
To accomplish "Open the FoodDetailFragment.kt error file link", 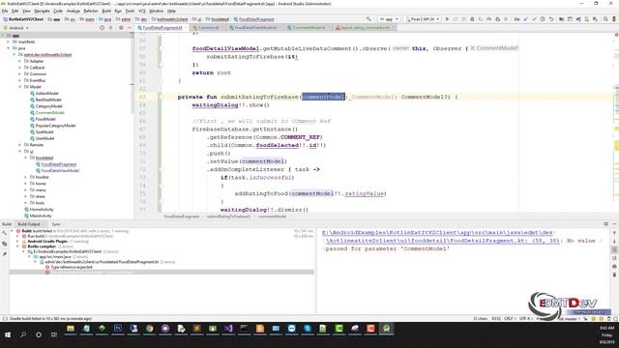I will [x=441, y=237].
